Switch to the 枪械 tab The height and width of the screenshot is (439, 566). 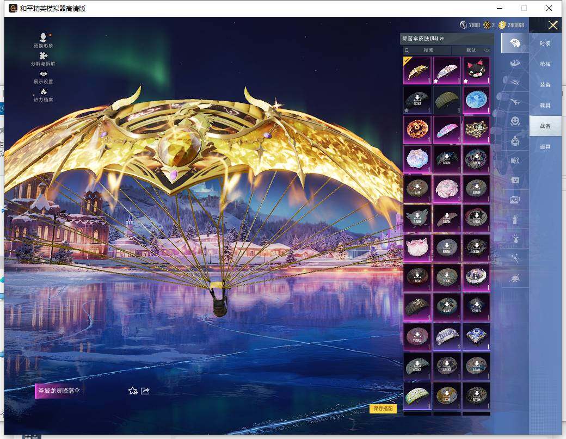tap(545, 64)
